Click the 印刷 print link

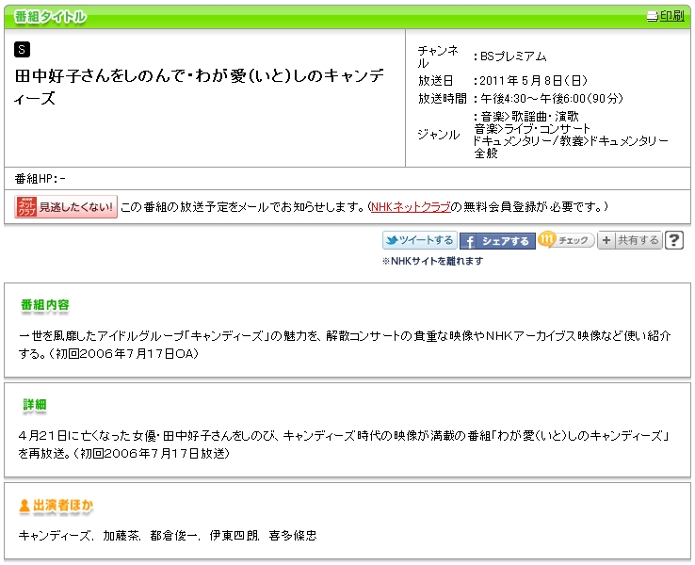tap(672, 16)
